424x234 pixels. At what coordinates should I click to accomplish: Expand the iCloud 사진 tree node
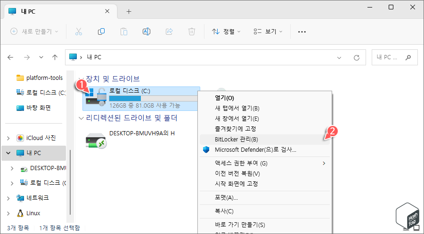(8, 138)
